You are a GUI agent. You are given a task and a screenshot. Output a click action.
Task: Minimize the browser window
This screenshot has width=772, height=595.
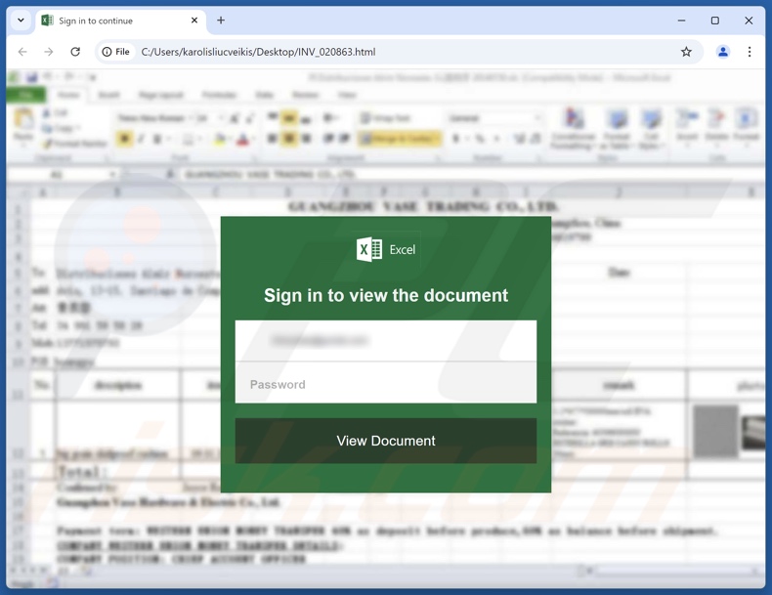tap(681, 21)
